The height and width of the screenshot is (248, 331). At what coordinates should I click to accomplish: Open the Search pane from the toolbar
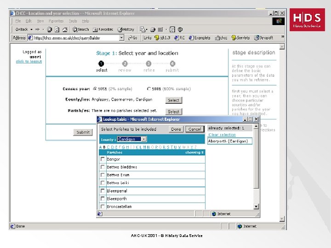click(80, 29)
